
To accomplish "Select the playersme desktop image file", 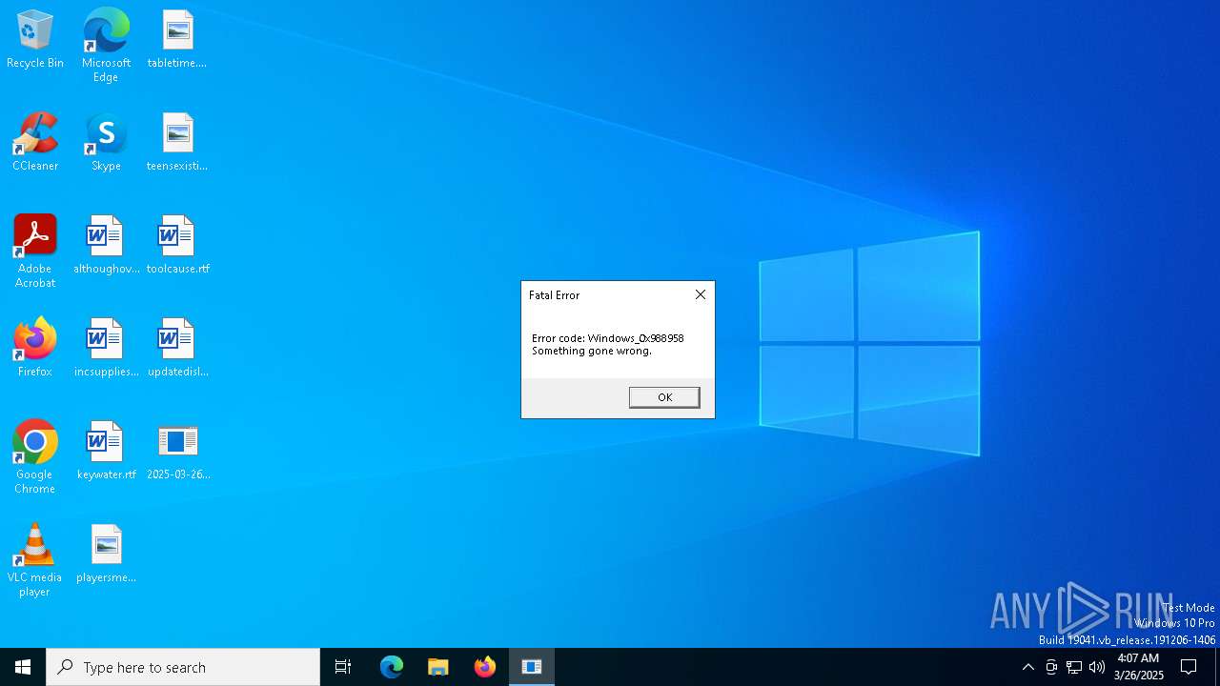I will click(x=106, y=554).
